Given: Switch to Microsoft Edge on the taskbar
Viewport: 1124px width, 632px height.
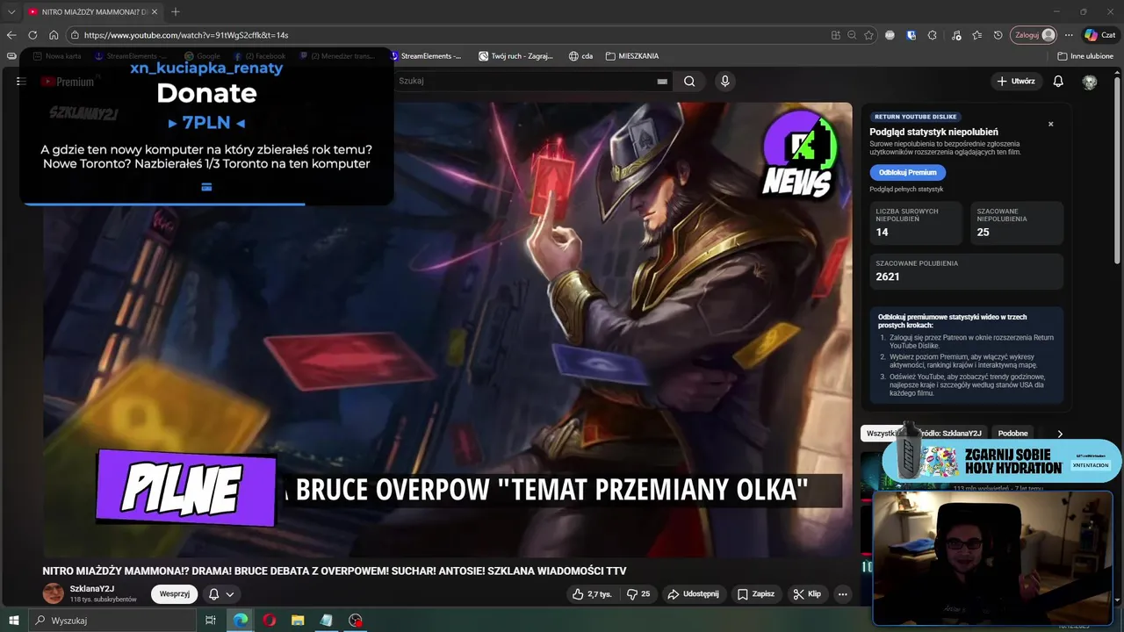Looking at the screenshot, I should tap(240, 621).
